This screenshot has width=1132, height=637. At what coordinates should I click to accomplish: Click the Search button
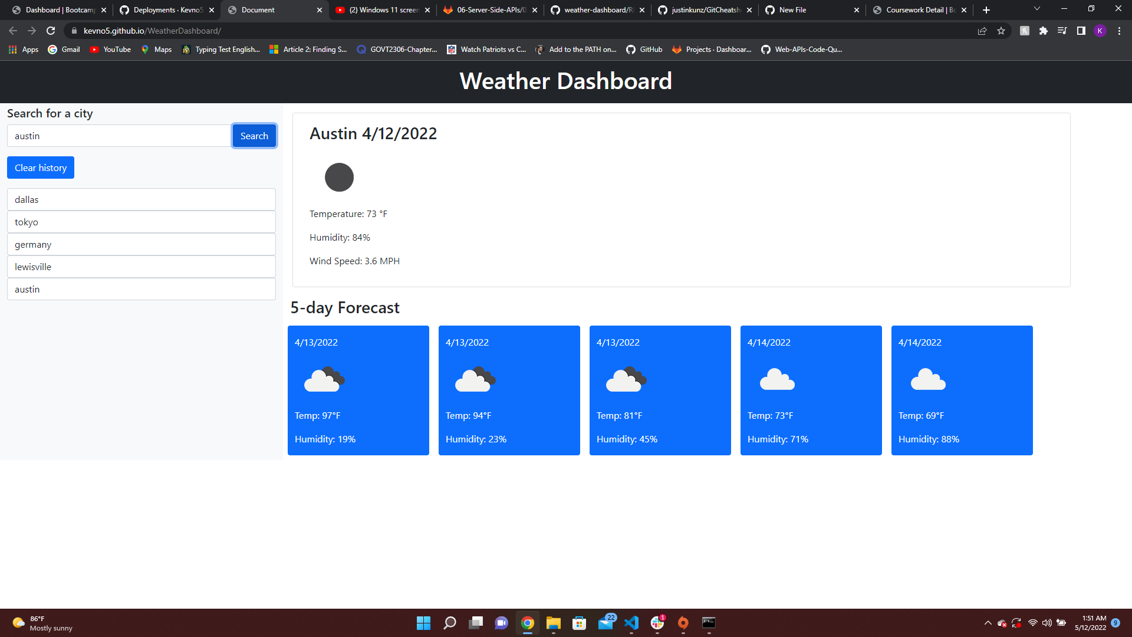(254, 136)
